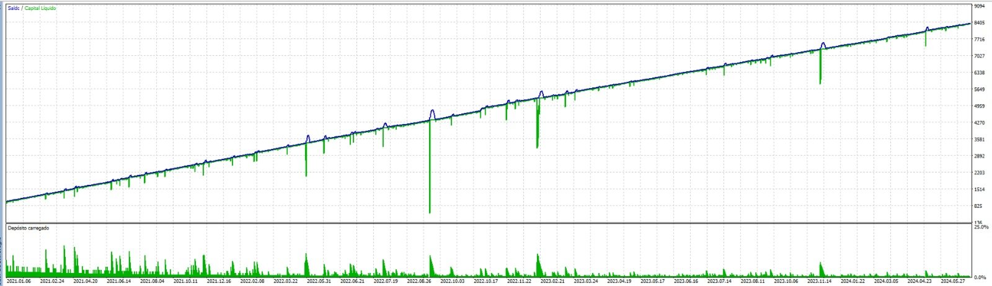992x286 pixels.
Task: Select the 7027 y-axis value
Action: pos(980,56)
